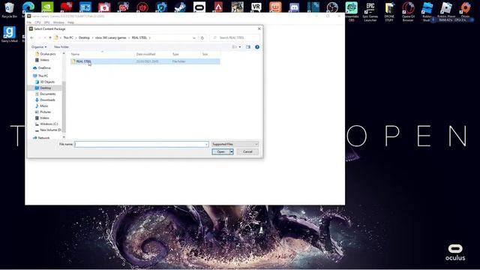Expand address bar history dropdown
The height and width of the screenshot is (270, 480).
(x=194, y=38)
